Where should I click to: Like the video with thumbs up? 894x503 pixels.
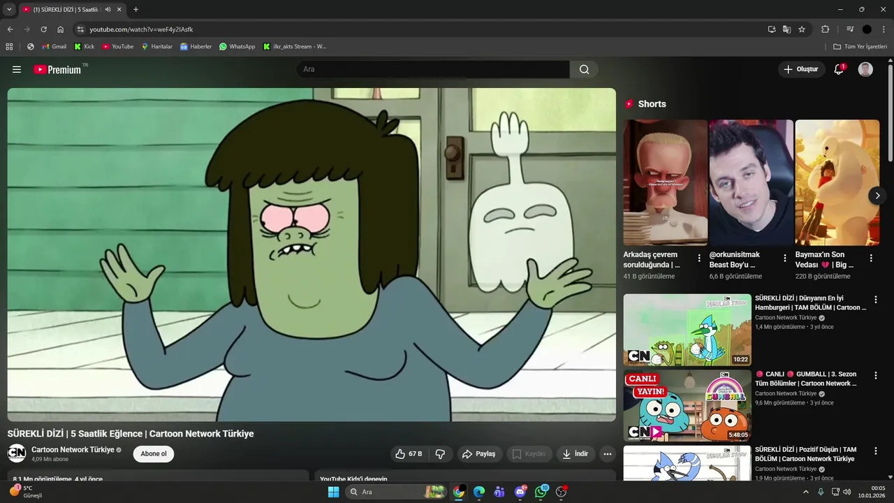pyautogui.click(x=409, y=454)
